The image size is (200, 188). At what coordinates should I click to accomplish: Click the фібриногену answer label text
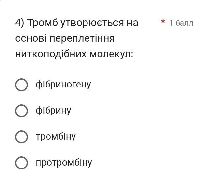(x=63, y=85)
